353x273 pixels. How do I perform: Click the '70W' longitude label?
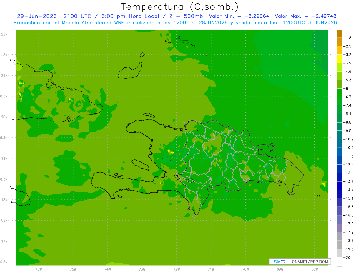pyautogui.click(x=246, y=269)
